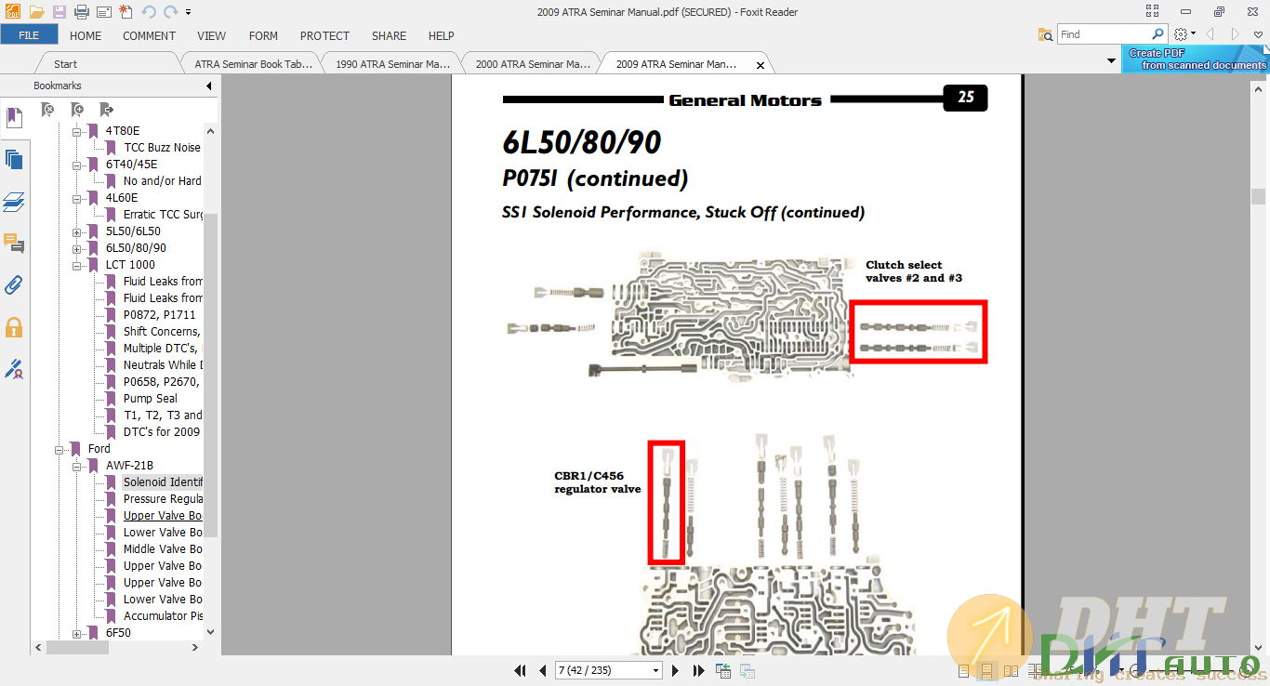Open a file with the Open folder icon
This screenshot has height=686, width=1270.
(36, 12)
